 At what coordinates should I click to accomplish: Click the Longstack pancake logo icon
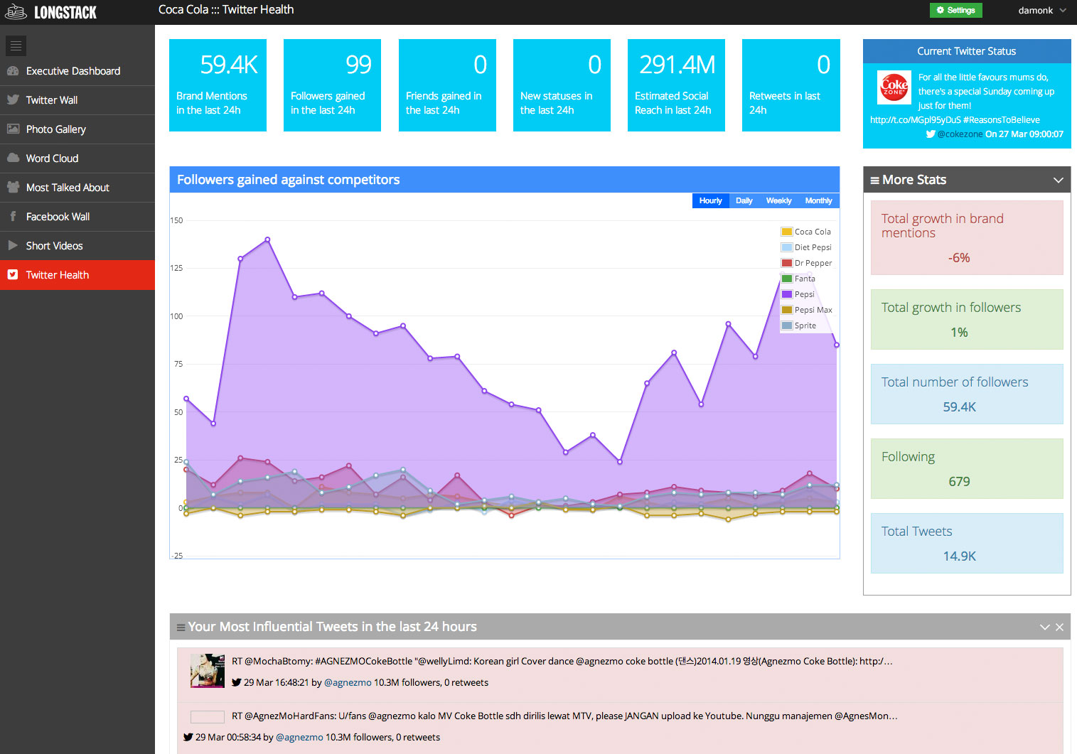point(16,11)
